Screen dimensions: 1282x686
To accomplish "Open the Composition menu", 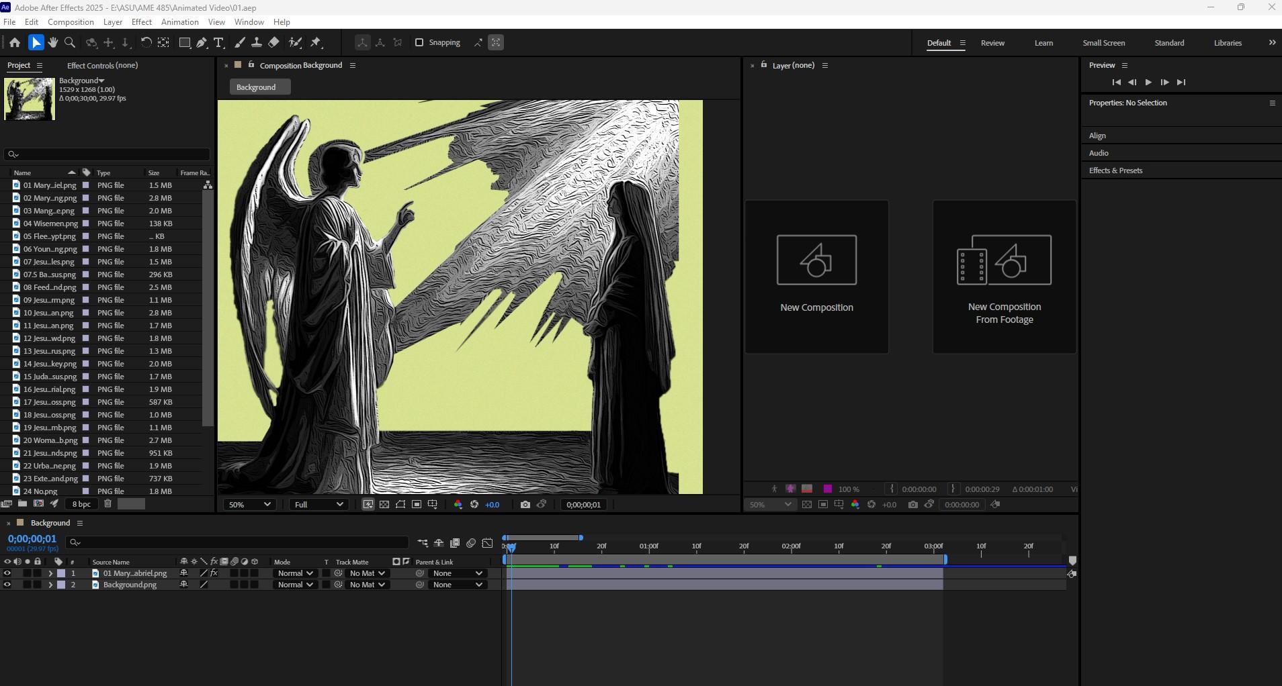I will (71, 22).
